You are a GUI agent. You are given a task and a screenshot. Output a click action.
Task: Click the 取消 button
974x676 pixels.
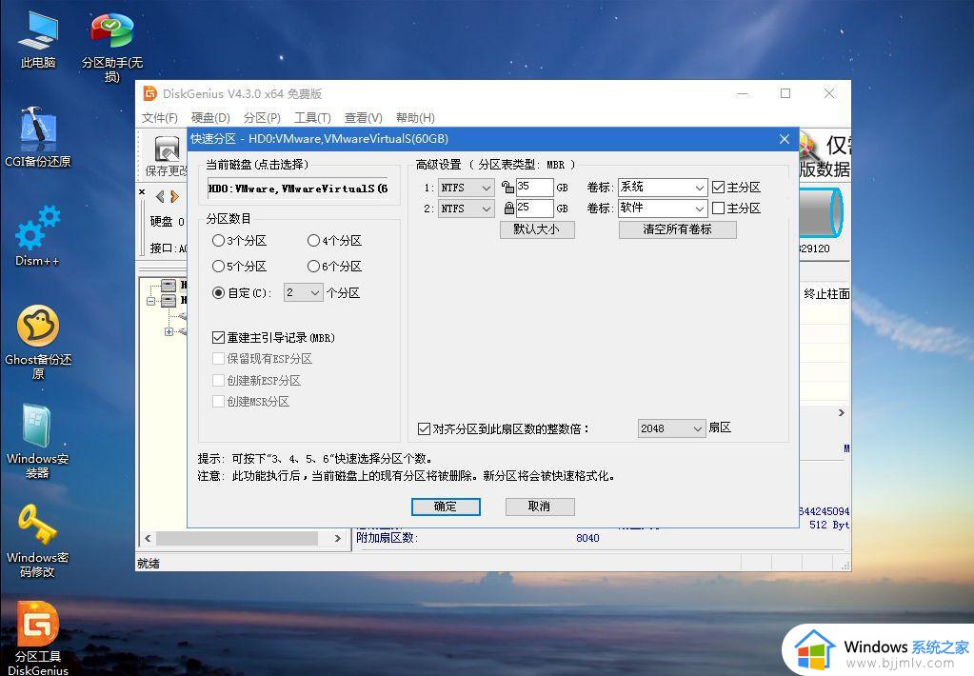click(540, 507)
